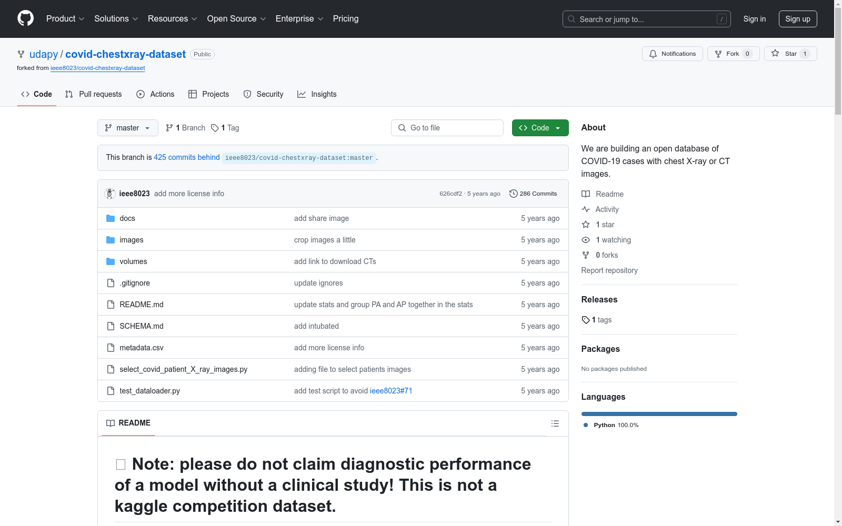Screen dimensions: 842x526
Task: Click the branch icon next to 1 Branch
Action: [x=169, y=128]
